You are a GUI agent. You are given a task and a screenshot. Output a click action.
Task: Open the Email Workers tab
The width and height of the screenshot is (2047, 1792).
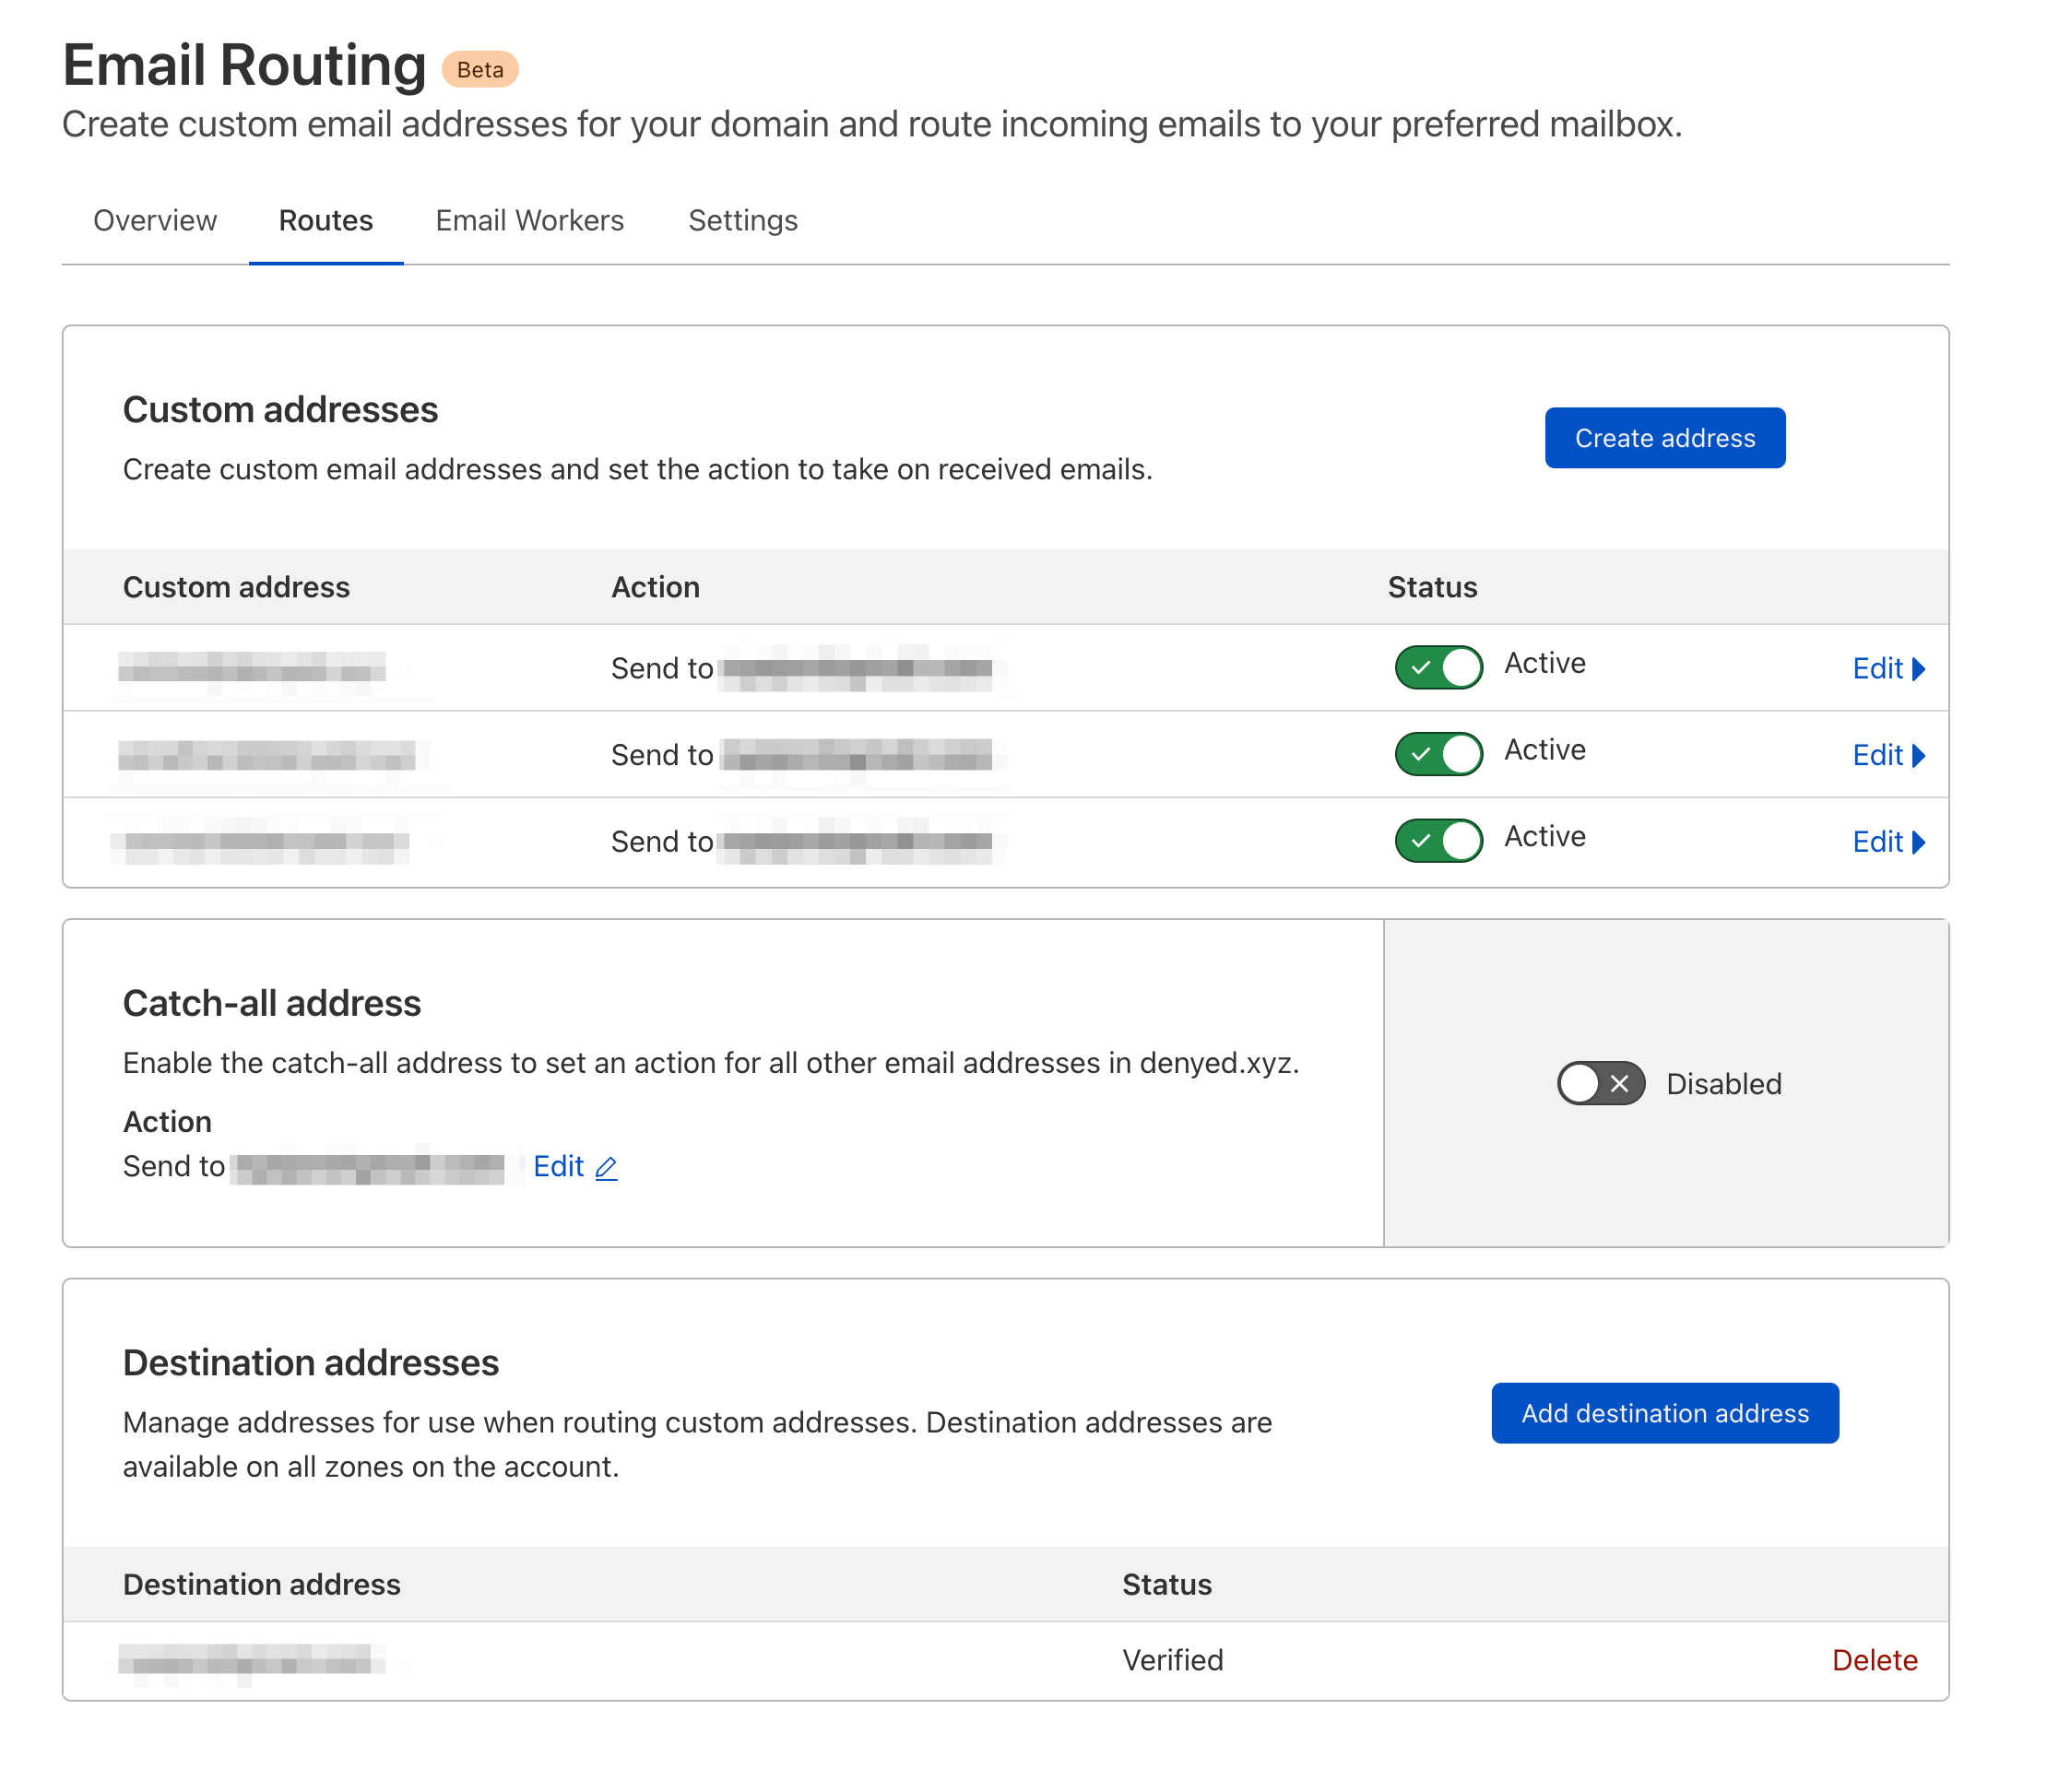click(529, 220)
